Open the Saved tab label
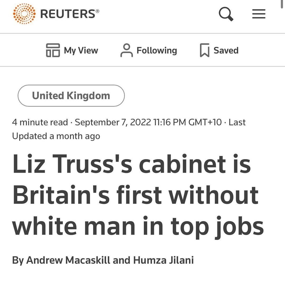The height and width of the screenshot is (285, 285). coord(226,50)
